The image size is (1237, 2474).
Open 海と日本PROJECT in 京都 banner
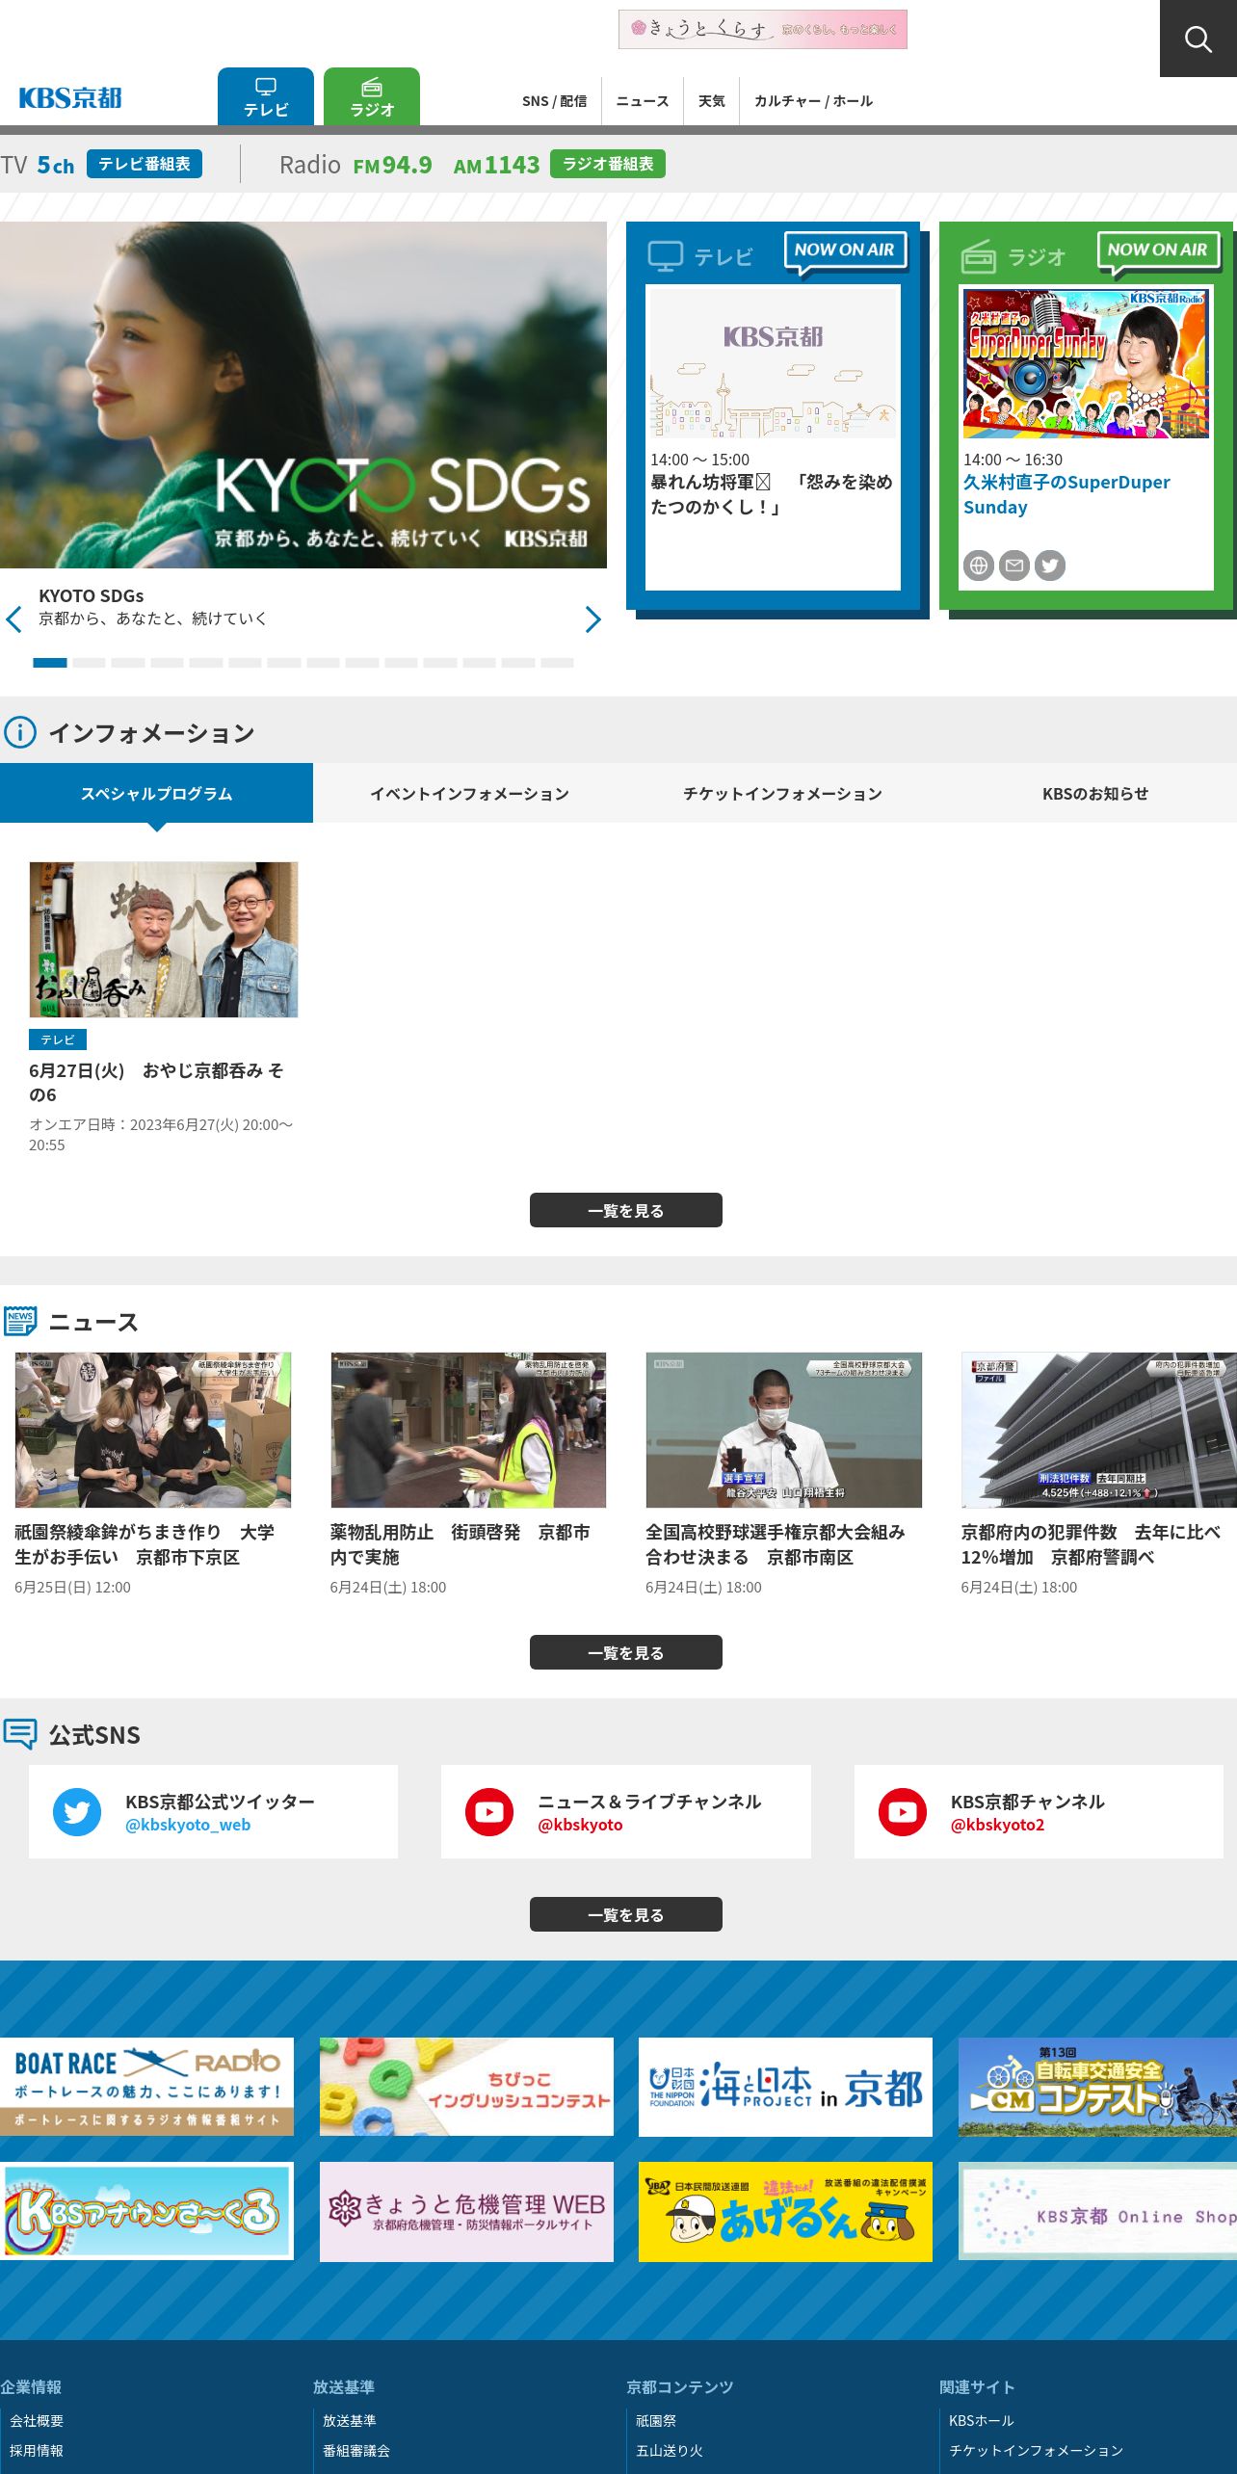pyautogui.click(x=785, y=2087)
